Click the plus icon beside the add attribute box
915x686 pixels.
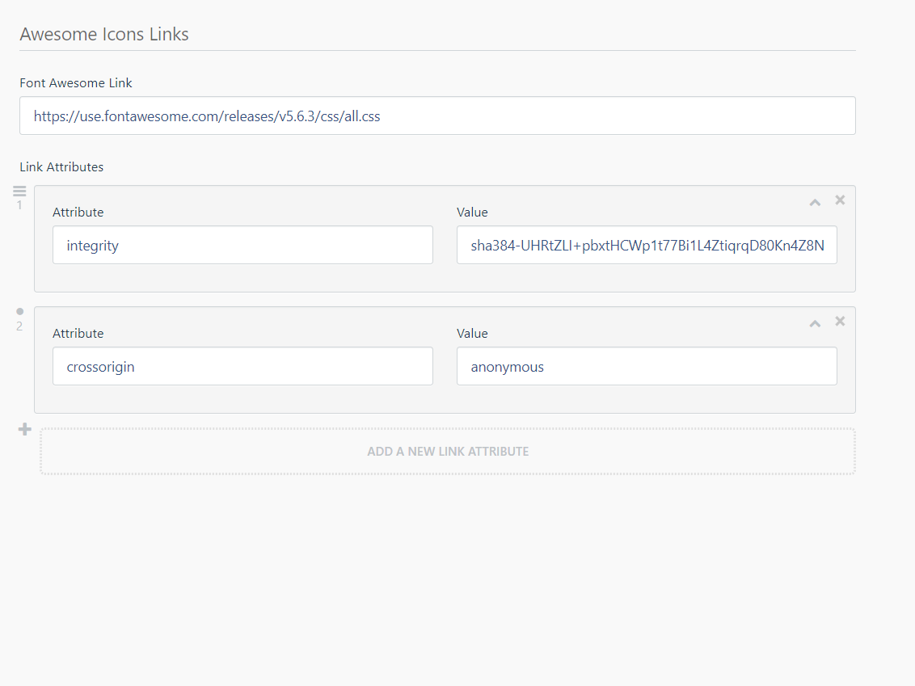point(25,429)
